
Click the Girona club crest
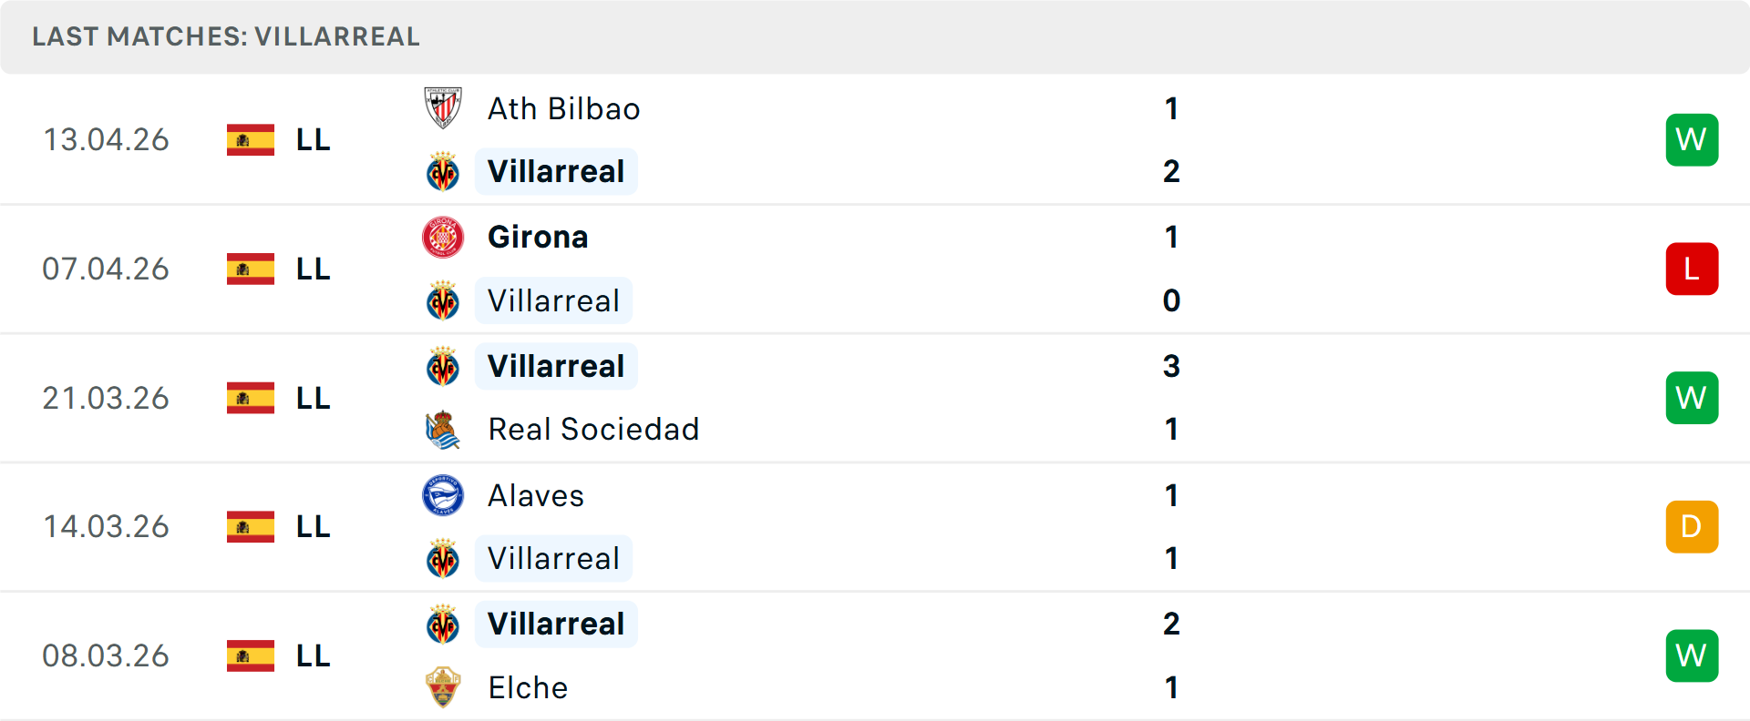443,238
